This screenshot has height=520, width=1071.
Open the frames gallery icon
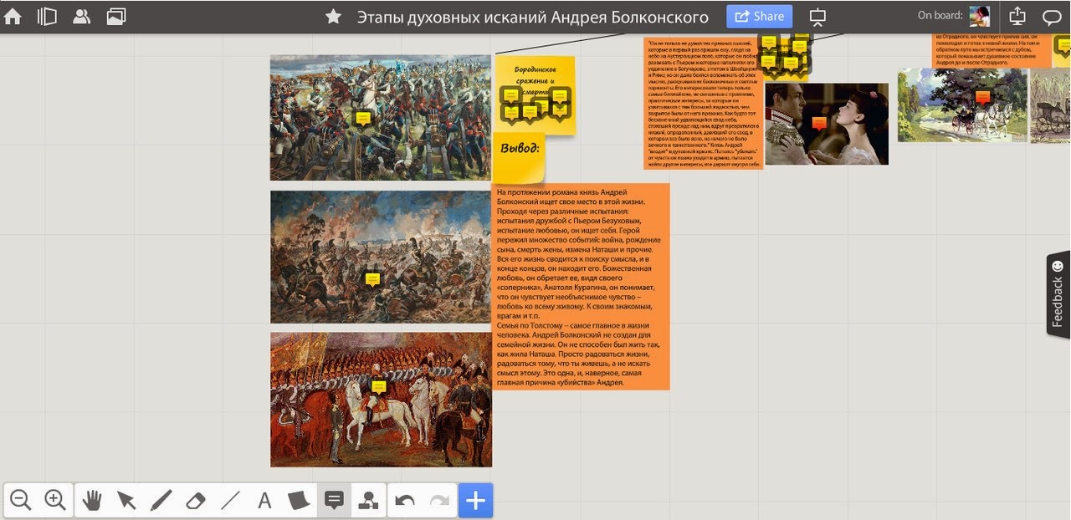pos(116,16)
